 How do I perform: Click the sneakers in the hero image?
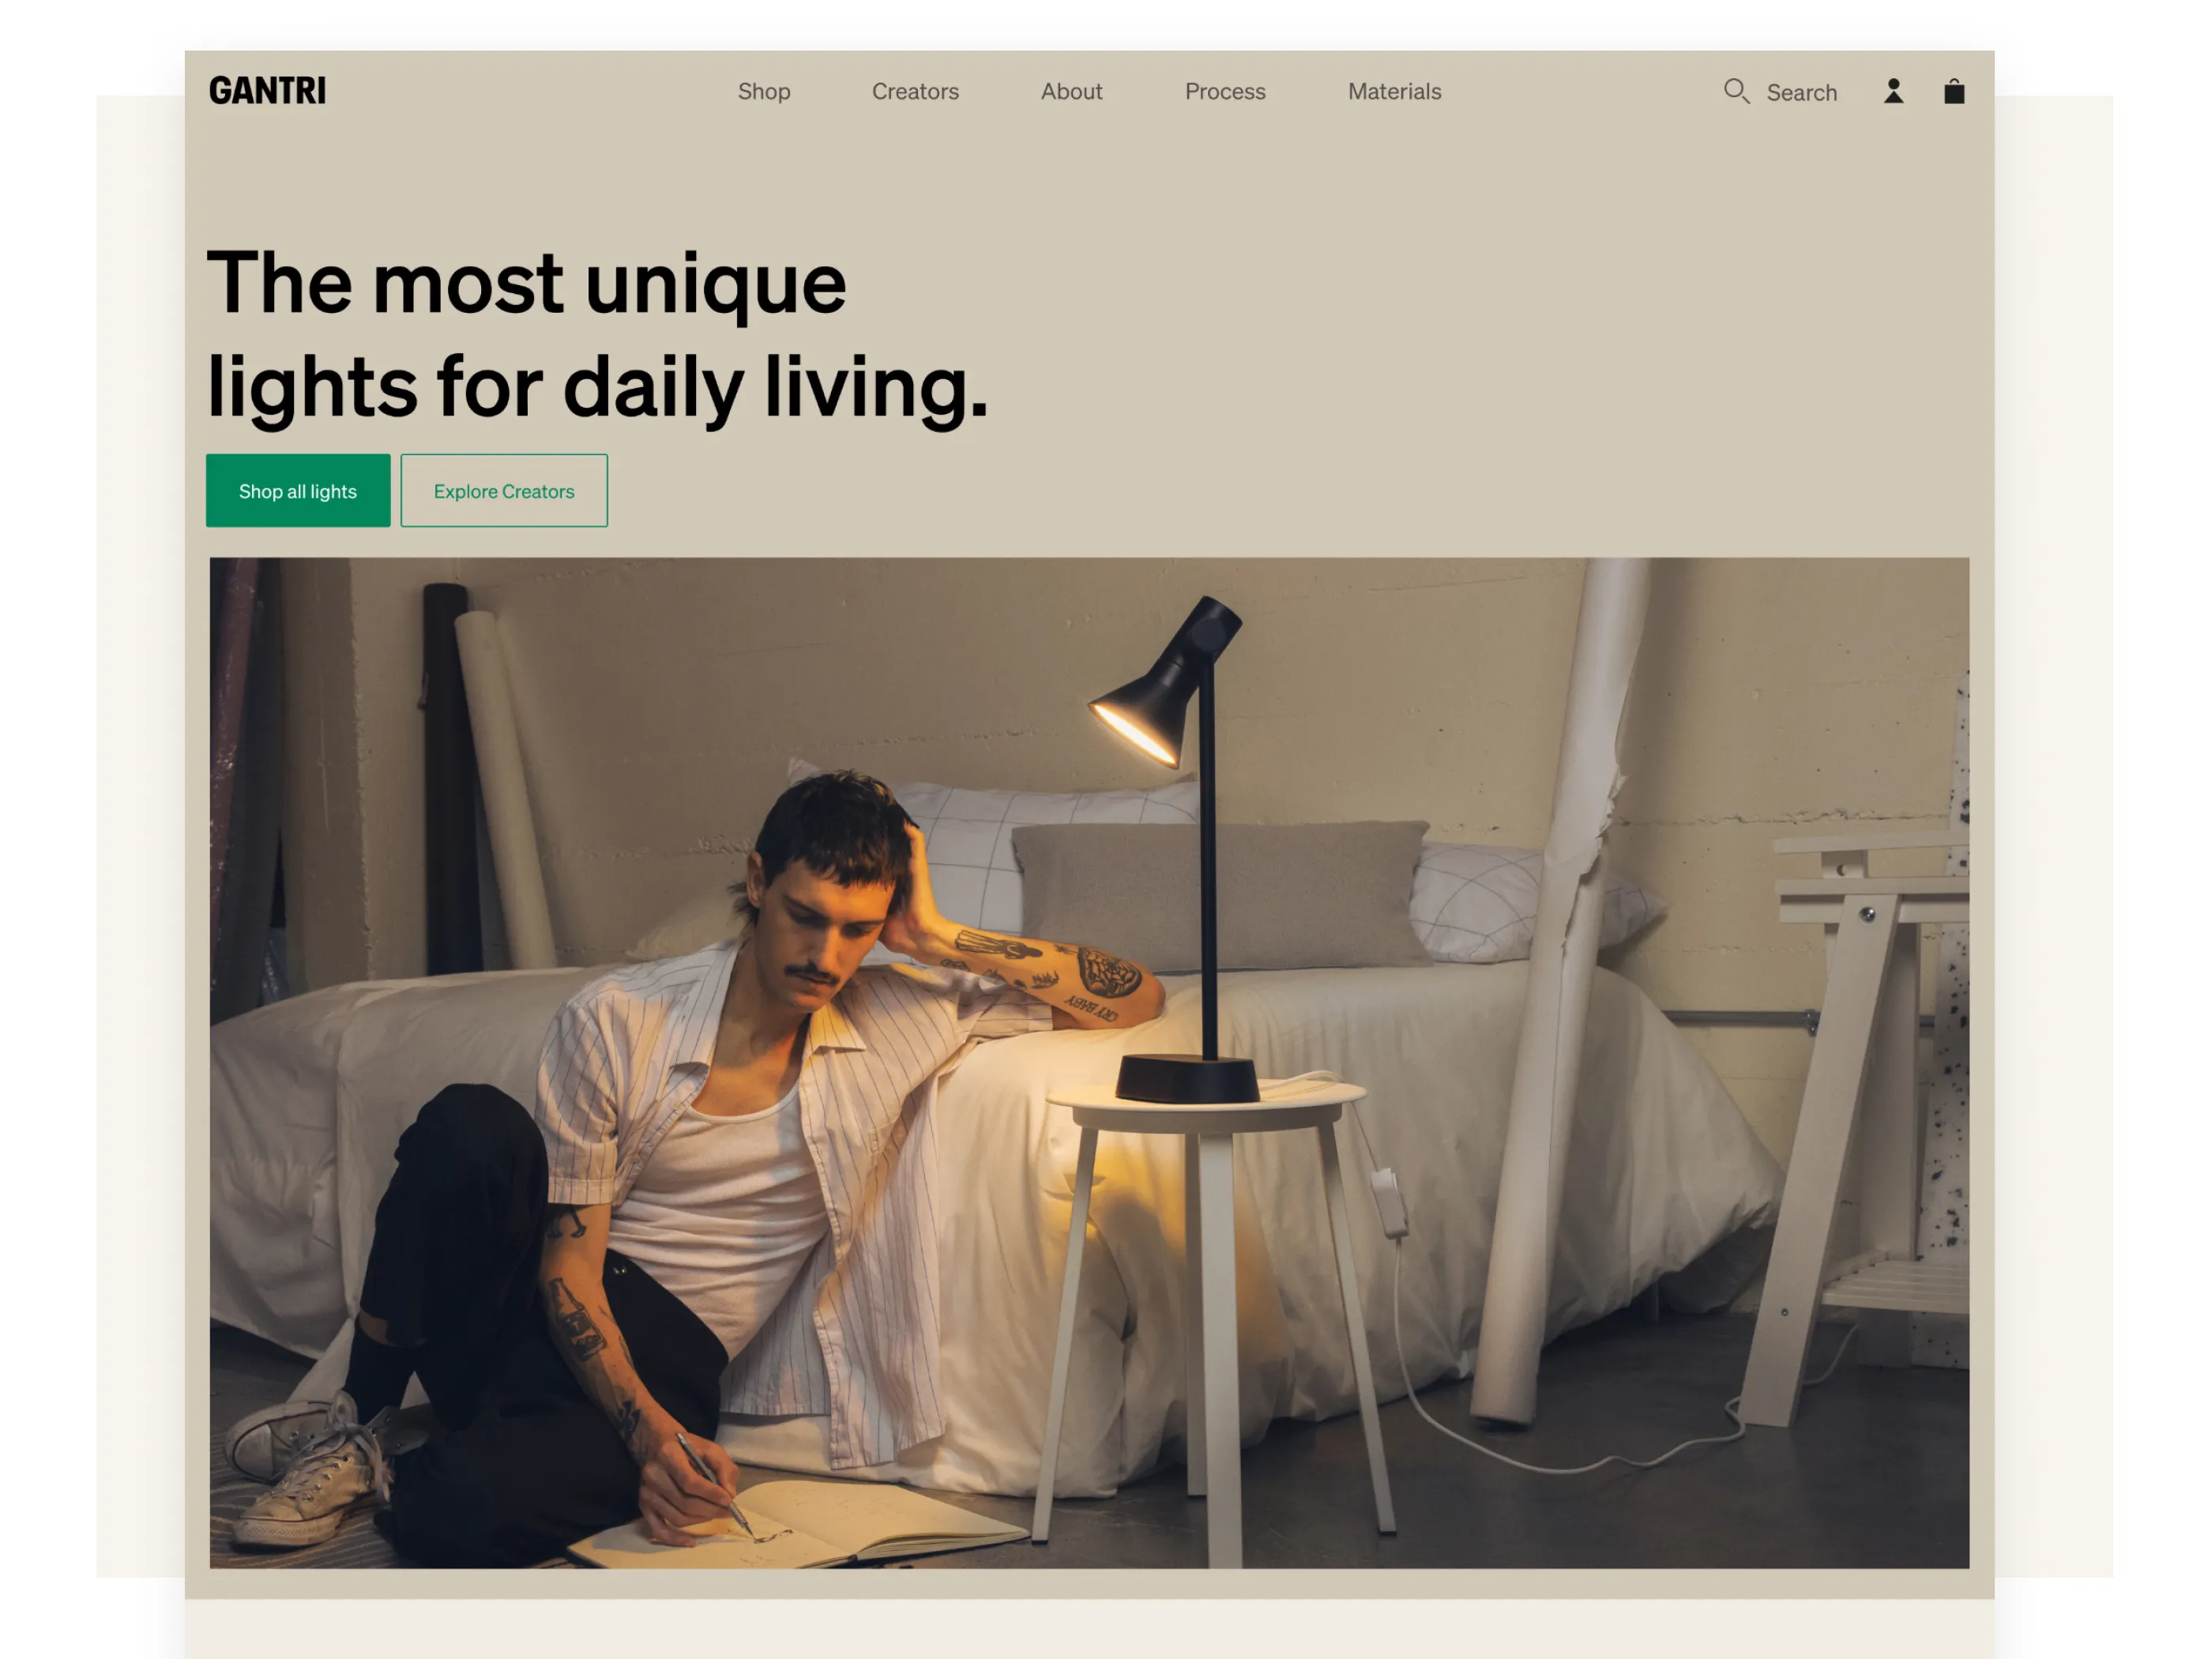[x=310, y=1470]
